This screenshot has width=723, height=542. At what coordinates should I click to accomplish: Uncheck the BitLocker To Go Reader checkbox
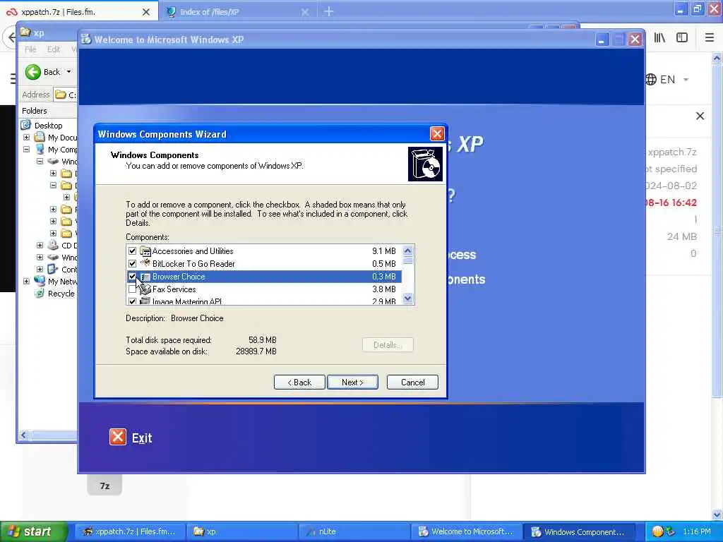[x=132, y=264]
